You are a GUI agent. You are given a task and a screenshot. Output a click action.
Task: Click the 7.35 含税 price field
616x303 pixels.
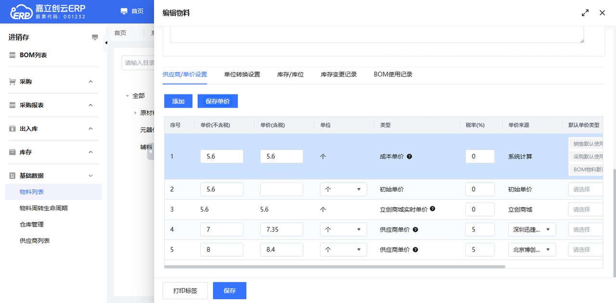pos(282,229)
